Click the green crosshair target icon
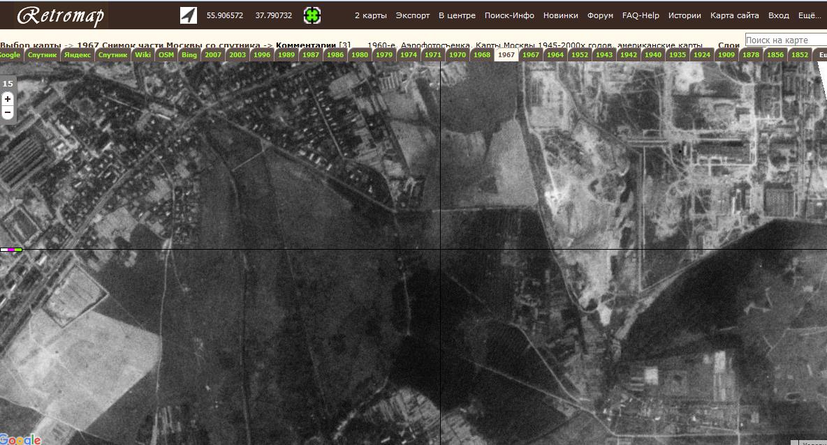The height and width of the screenshot is (445, 827). coord(312,15)
